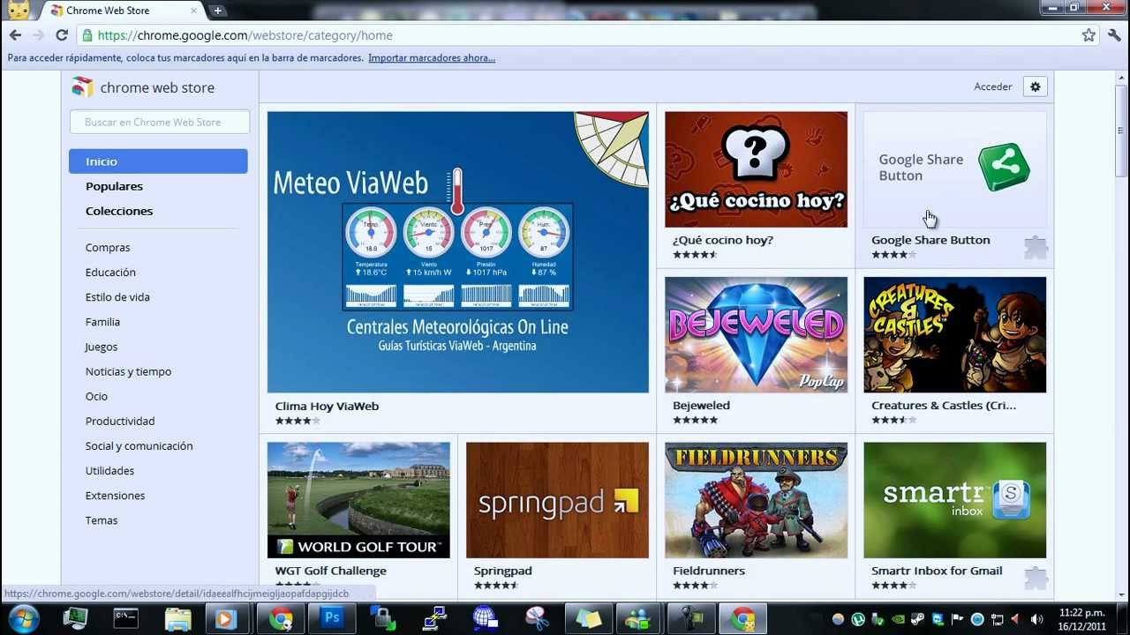This screenshot has width=1130, height=635.
Task: Click the uTorrent tray icon
Action: coord(858,619)
